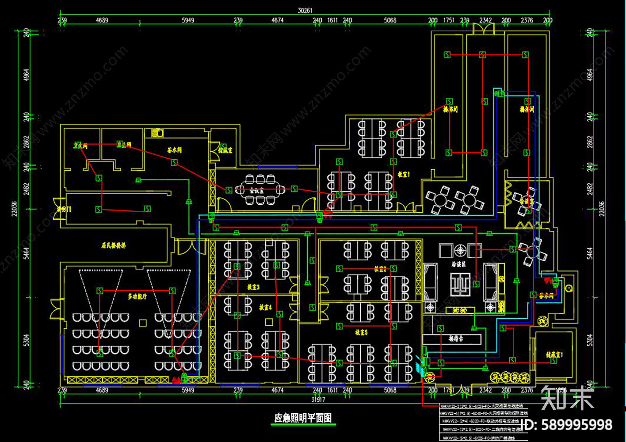This screenshot has width=626, height=442.
Task: Click the 接待台 reception desk label
Action: [456, 339]
